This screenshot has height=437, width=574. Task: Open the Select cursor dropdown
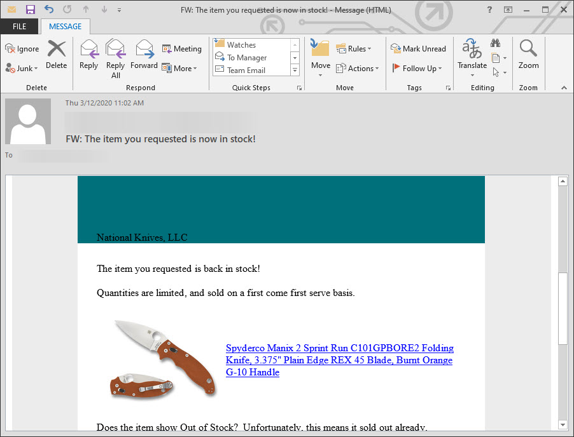pyautogui.click(x=500, y=72)
